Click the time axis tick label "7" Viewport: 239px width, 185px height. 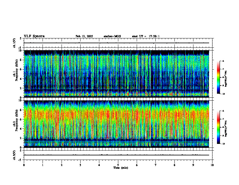(156, 165)
